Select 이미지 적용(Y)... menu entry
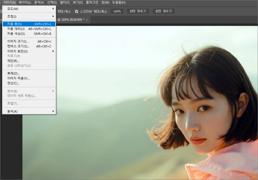 pyautogui.click(x=29, y=78)
